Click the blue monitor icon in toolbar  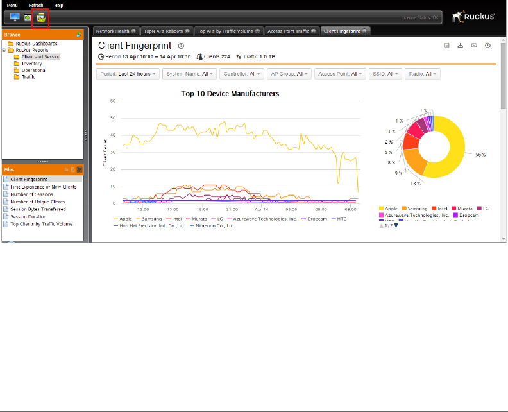click(x=15, y=17)
